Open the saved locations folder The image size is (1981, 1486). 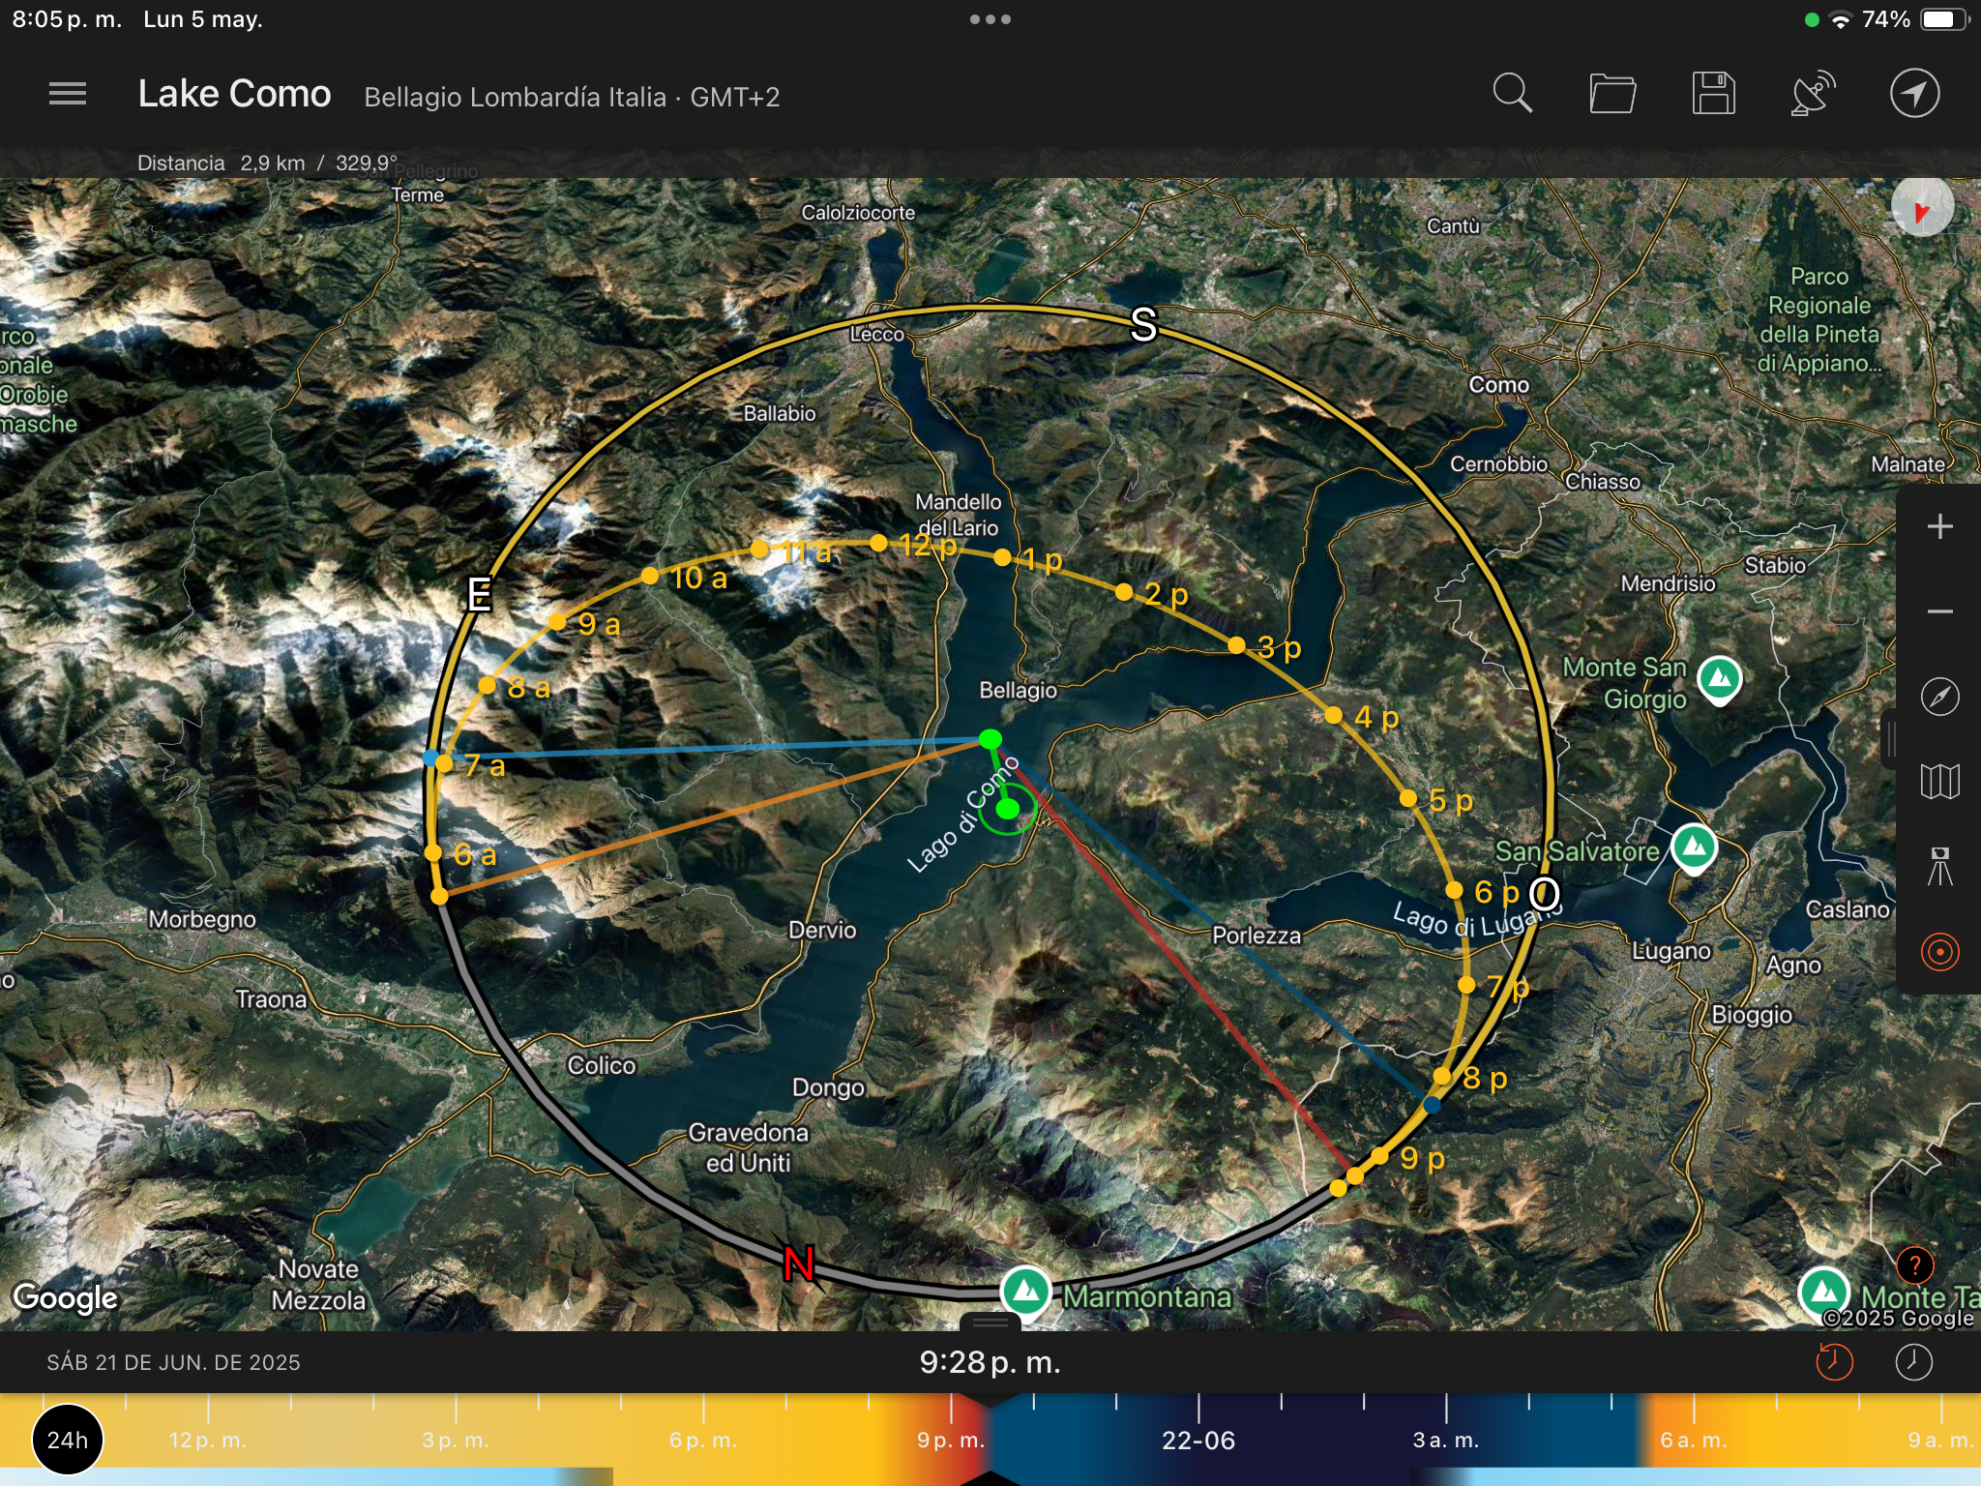click(x=1612, y=94)
